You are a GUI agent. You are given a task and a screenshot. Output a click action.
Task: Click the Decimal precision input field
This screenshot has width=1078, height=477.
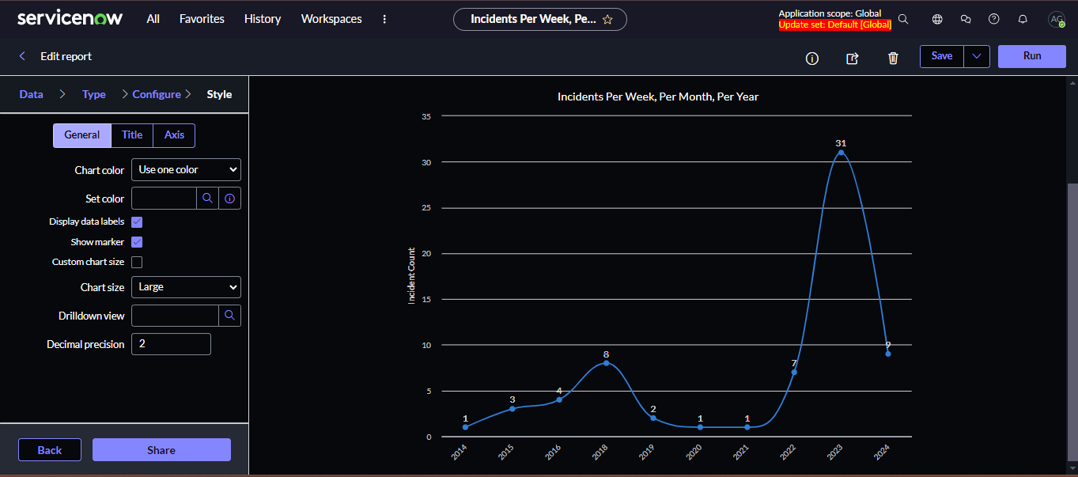(171, 343)
